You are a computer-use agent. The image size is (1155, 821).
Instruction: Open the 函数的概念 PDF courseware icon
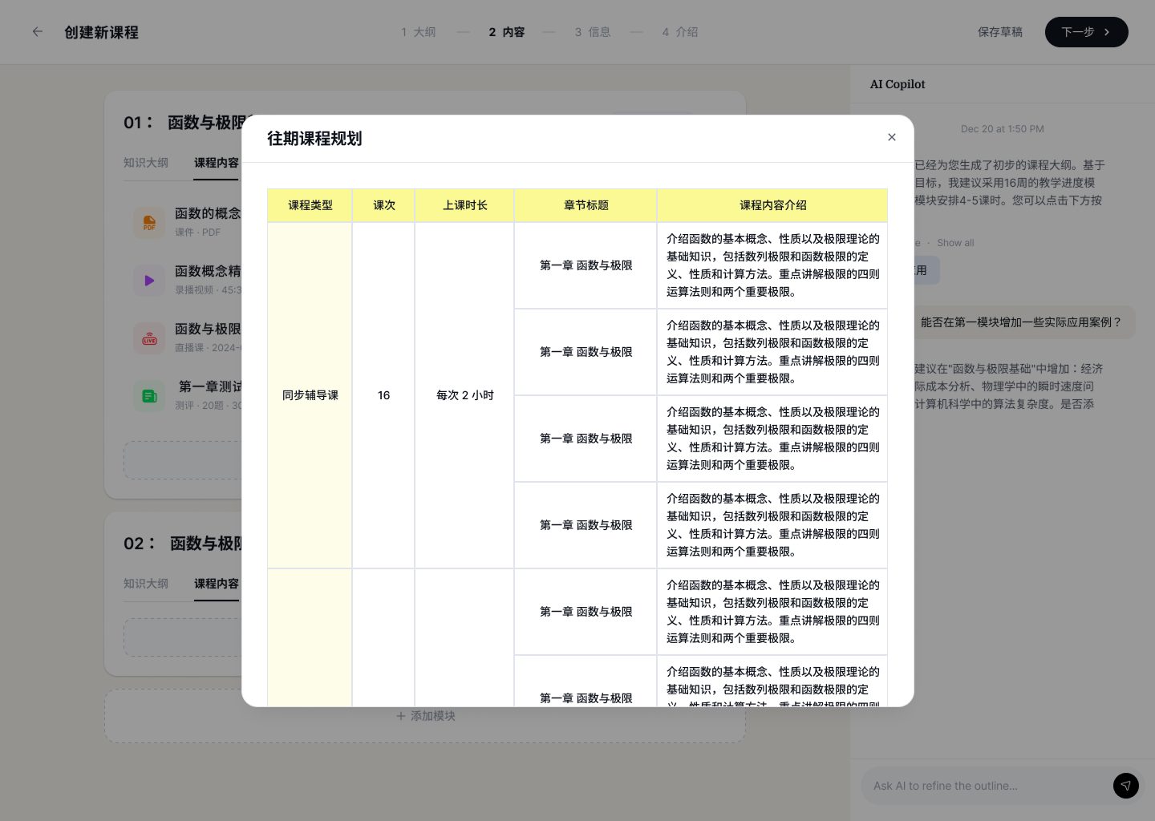pos(149,222)
